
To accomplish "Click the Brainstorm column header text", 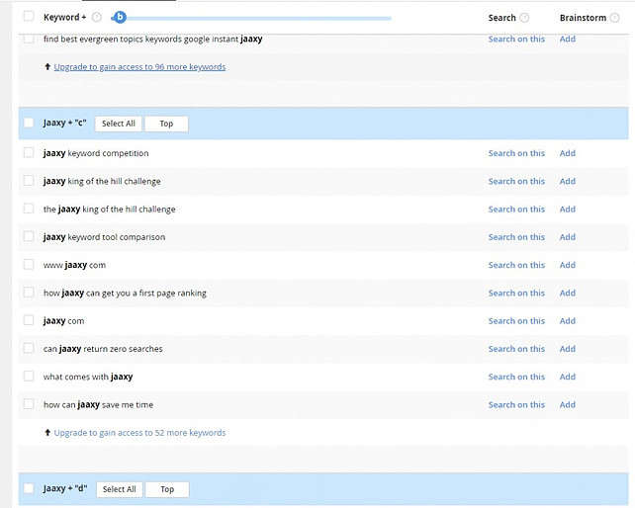I will [x=583, y=18].
